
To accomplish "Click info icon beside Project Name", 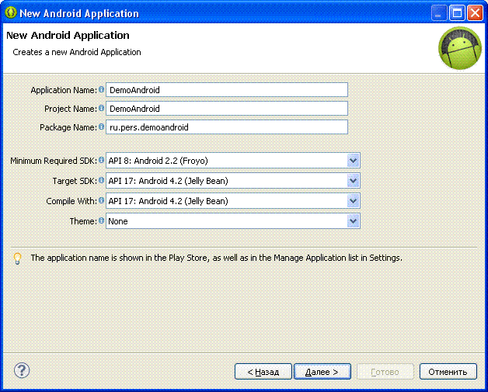I will pyautogui.click(x=102, y=108).
